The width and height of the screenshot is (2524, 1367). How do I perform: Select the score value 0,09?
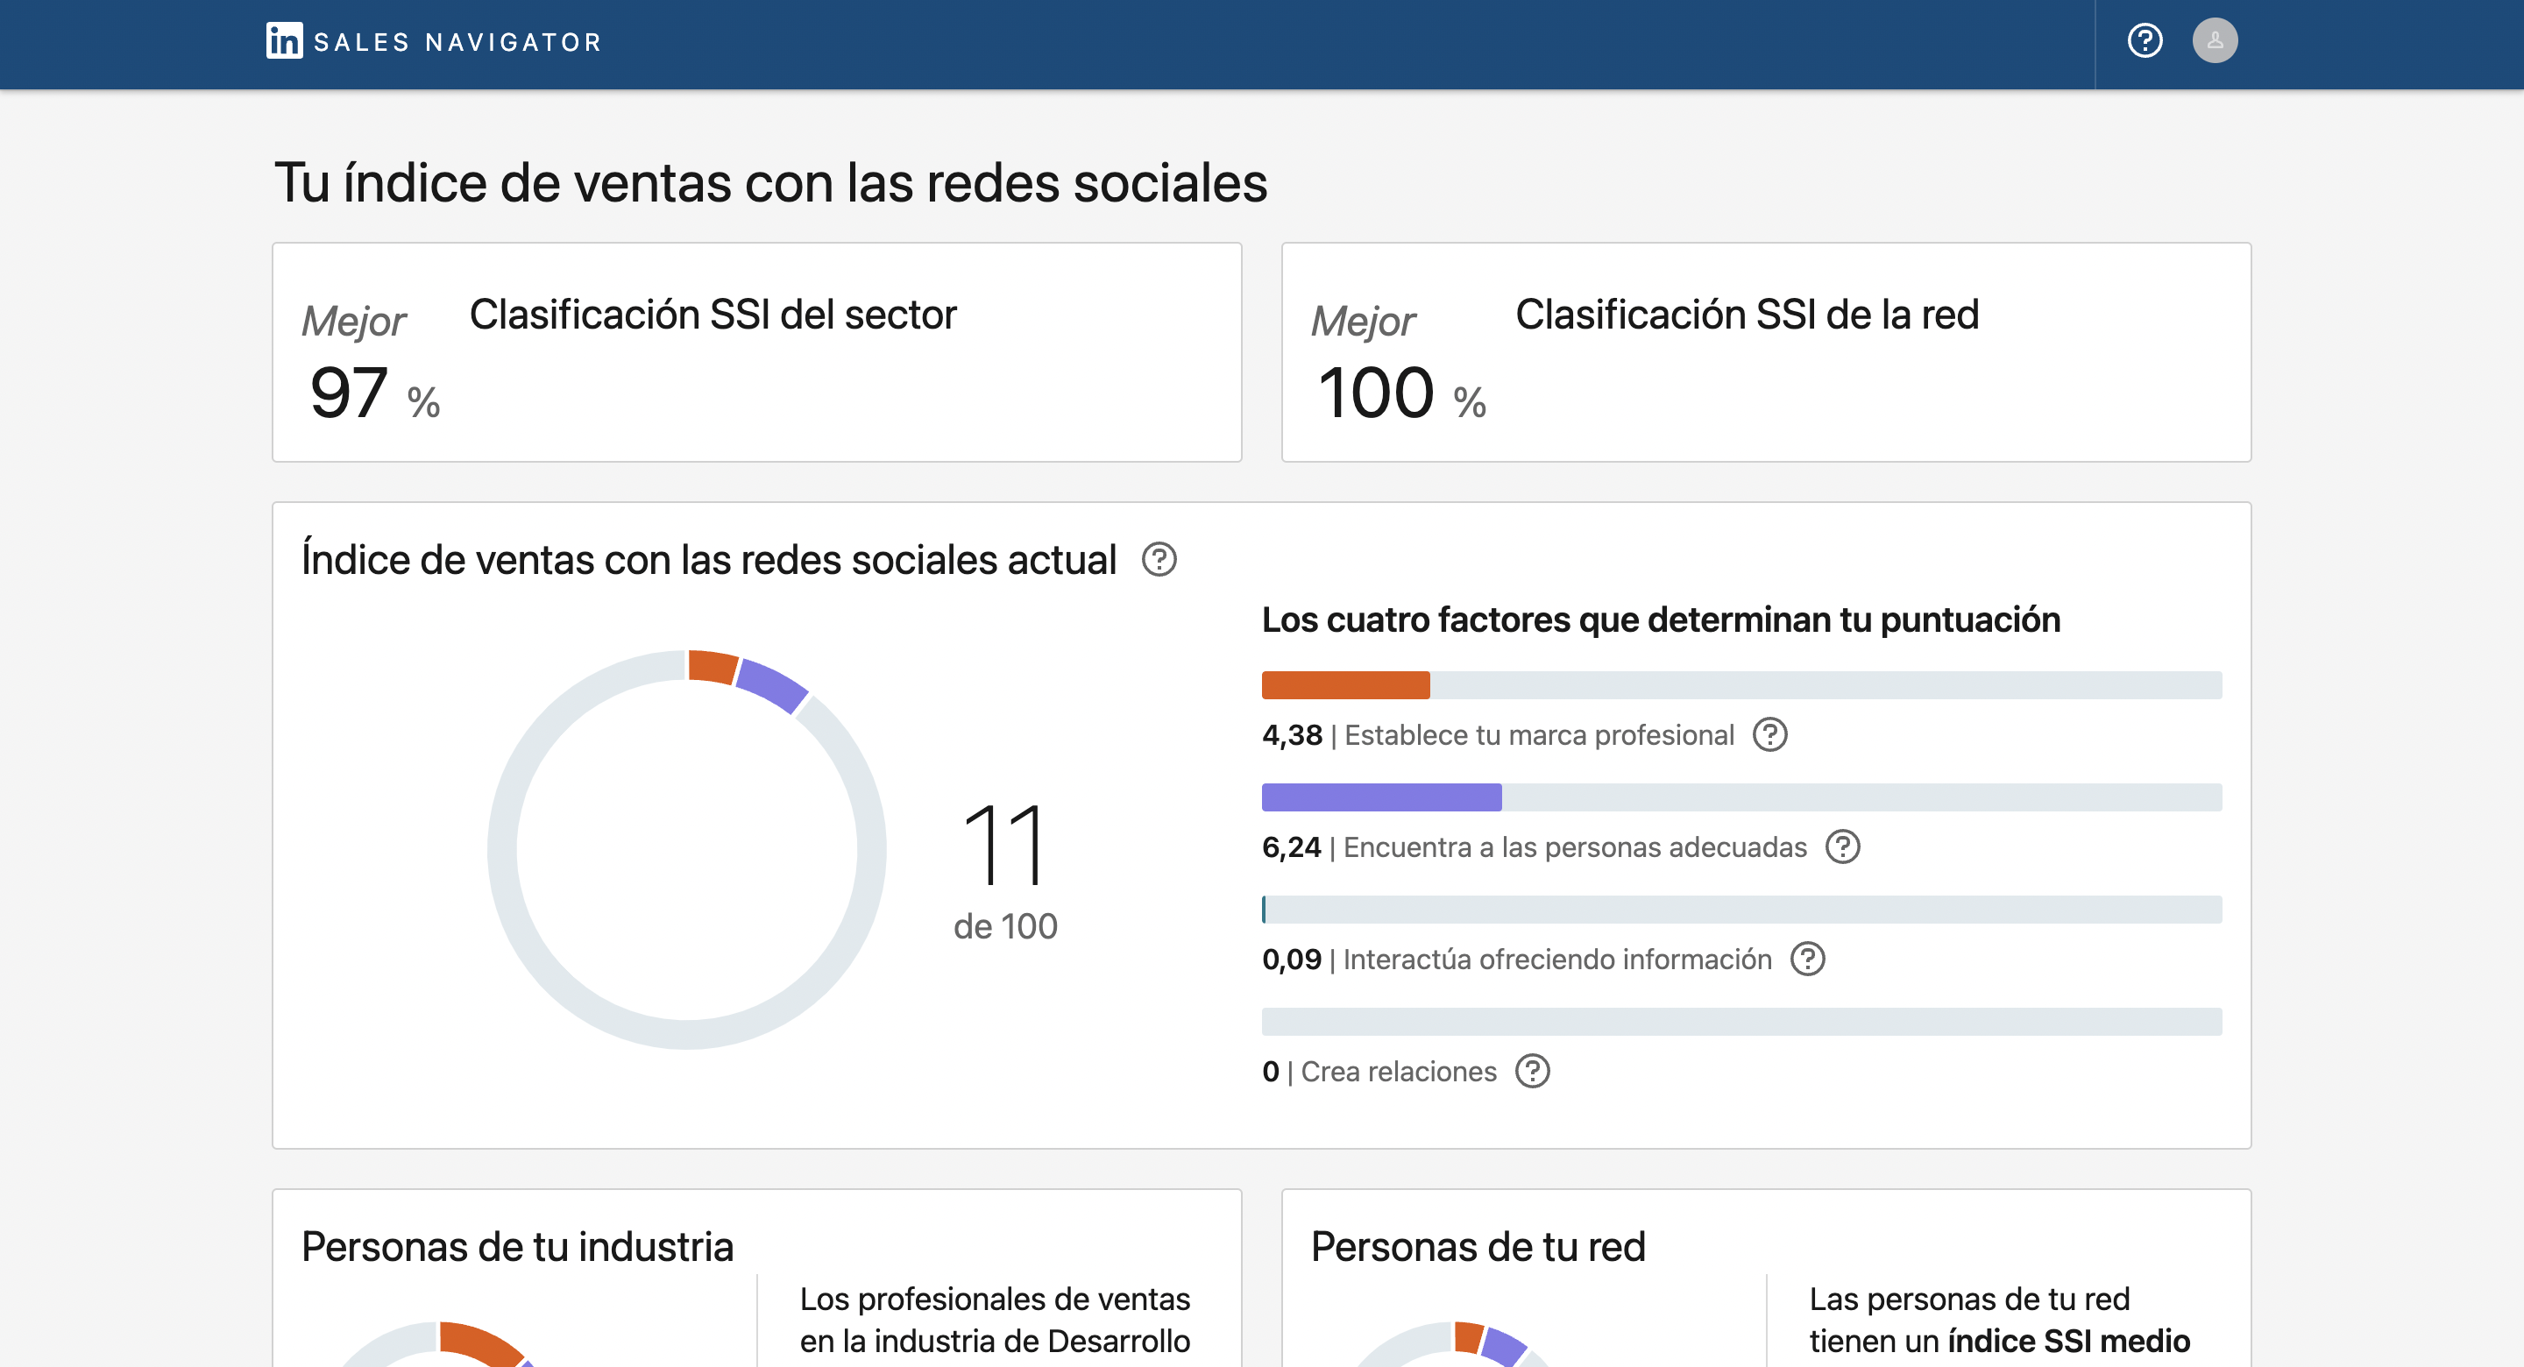tap(1292, 960)
